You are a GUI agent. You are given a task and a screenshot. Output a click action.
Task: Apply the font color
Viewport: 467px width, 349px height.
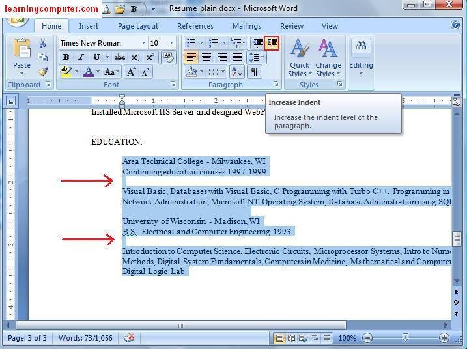pos(89,72)
